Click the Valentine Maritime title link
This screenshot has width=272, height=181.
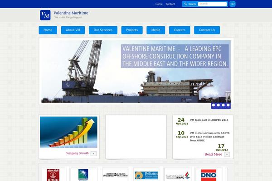point(71,13)
